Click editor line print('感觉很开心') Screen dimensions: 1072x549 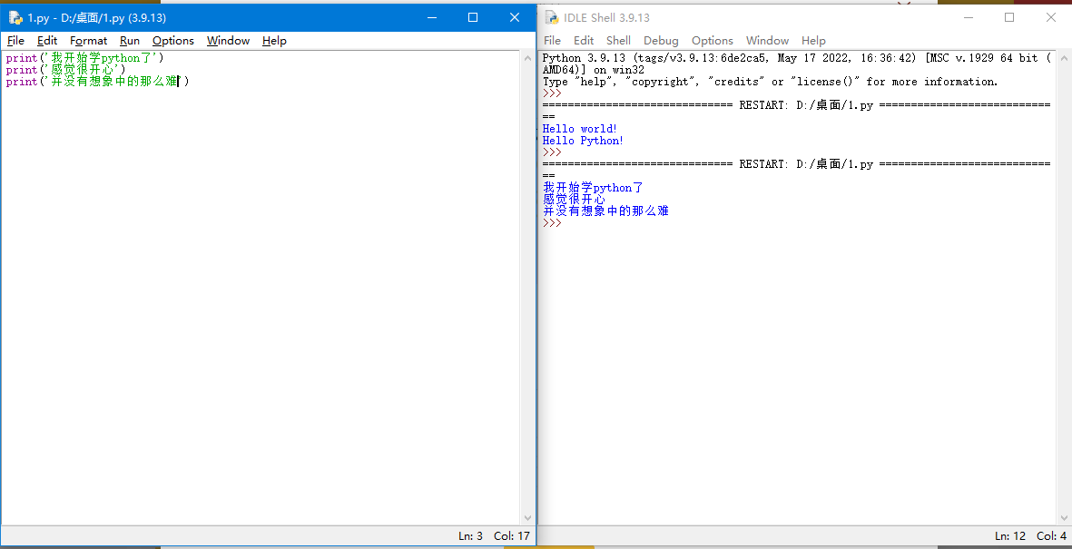click(65, 70)
